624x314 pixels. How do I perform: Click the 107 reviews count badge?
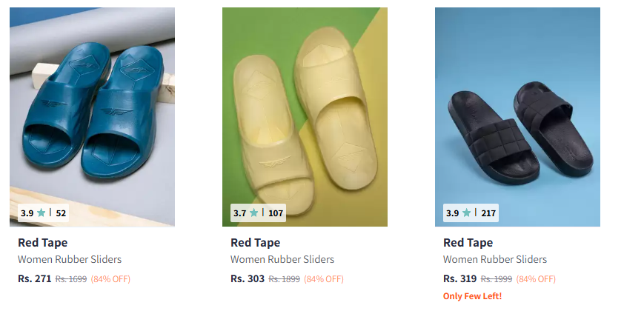(276, 213)
